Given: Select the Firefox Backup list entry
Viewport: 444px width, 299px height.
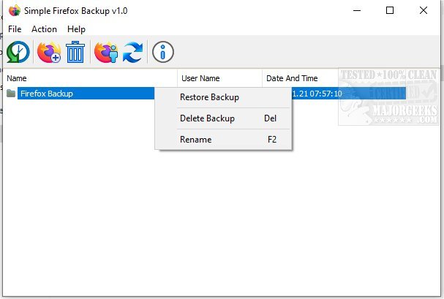Looking at the screenshot, I should tap(47, 94).
